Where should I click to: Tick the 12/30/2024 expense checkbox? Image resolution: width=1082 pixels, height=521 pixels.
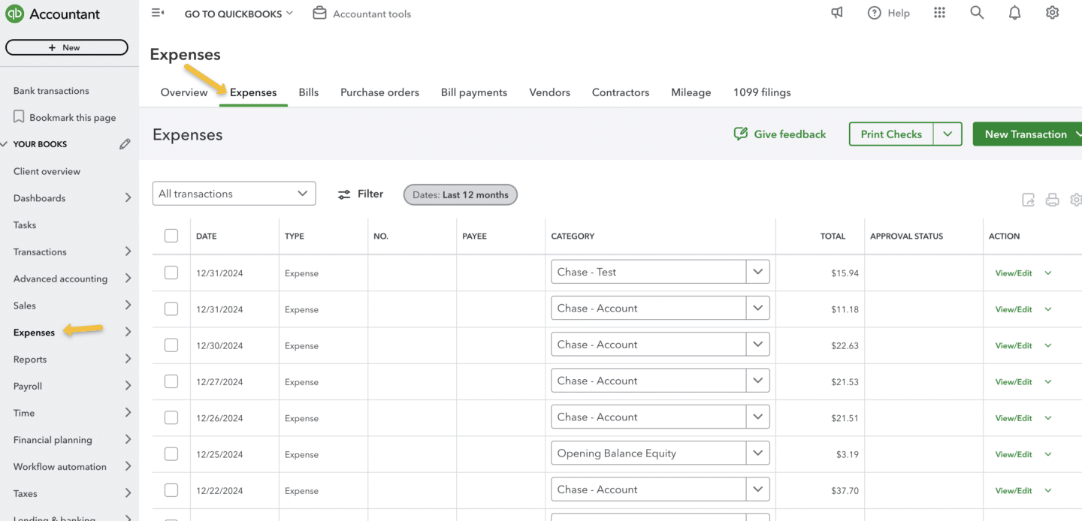tap(171, 345)
